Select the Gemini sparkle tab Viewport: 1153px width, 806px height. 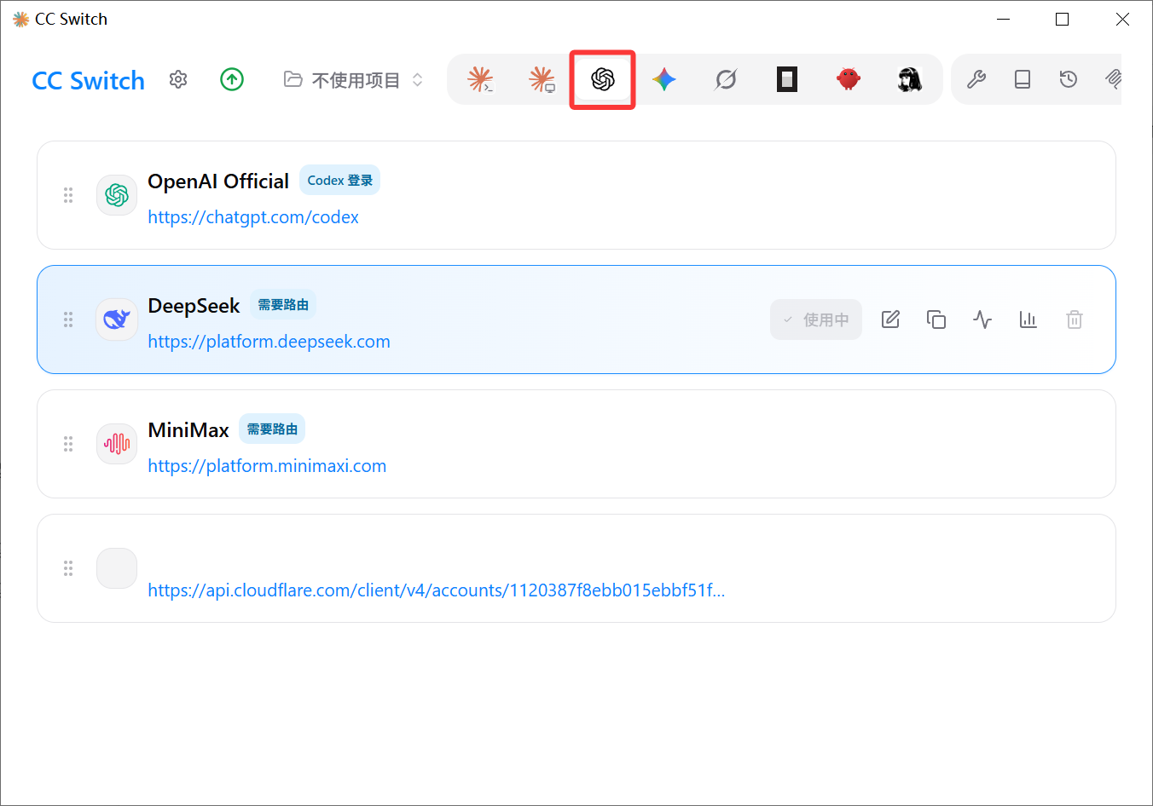pos(664,79)
